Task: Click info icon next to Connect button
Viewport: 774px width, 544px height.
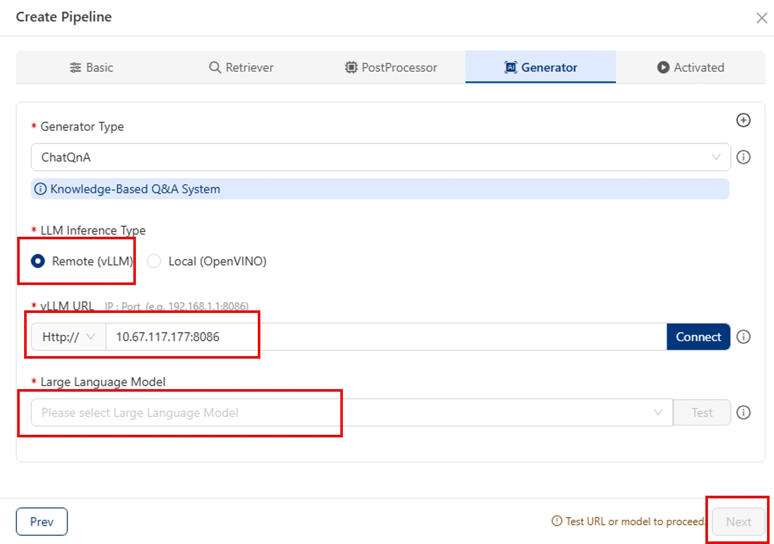Action: [x=743, y=337]
